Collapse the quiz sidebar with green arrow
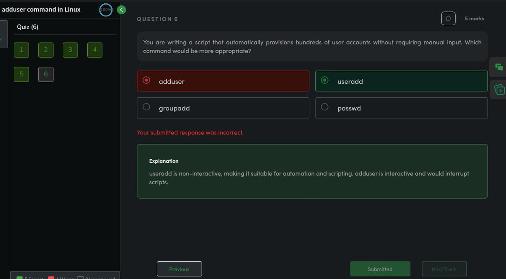This screenshot has height=279, width=506. (121, 10)
